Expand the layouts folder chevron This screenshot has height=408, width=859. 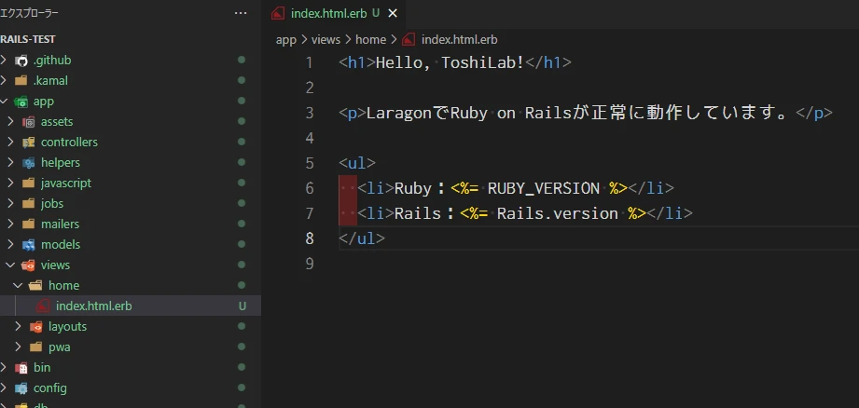click(18, 327)
